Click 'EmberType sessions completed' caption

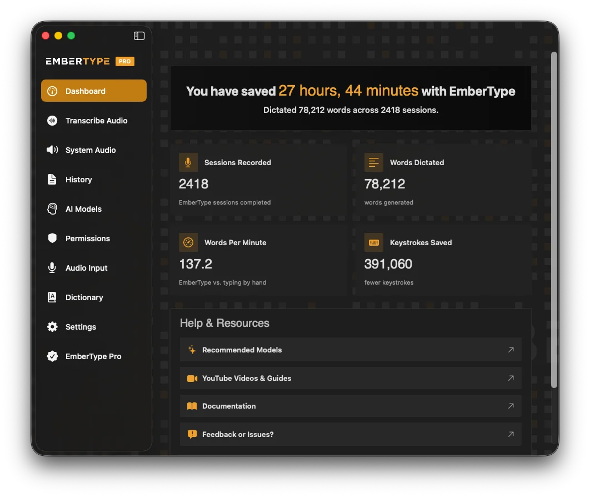click(x=224, y=202)
